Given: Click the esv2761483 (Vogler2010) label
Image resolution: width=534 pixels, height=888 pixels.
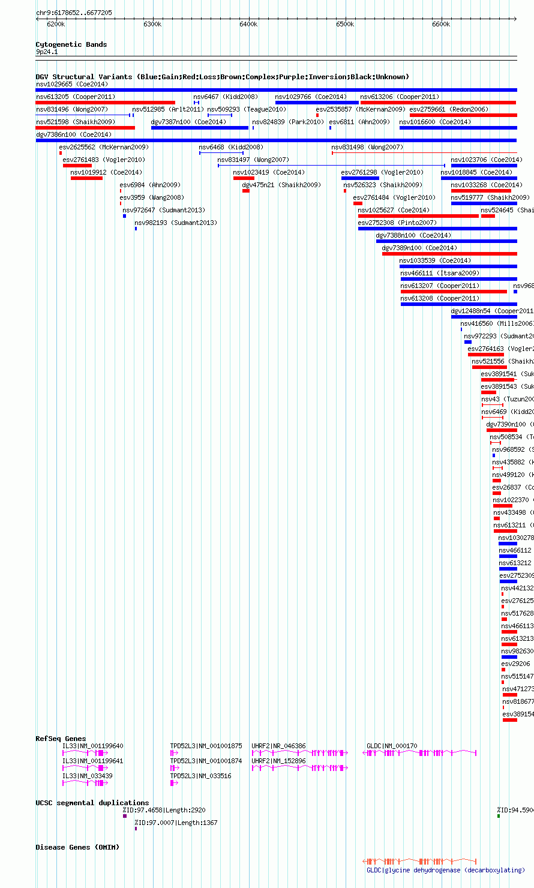Looking at the screenshot, I should tap(104, 160).
